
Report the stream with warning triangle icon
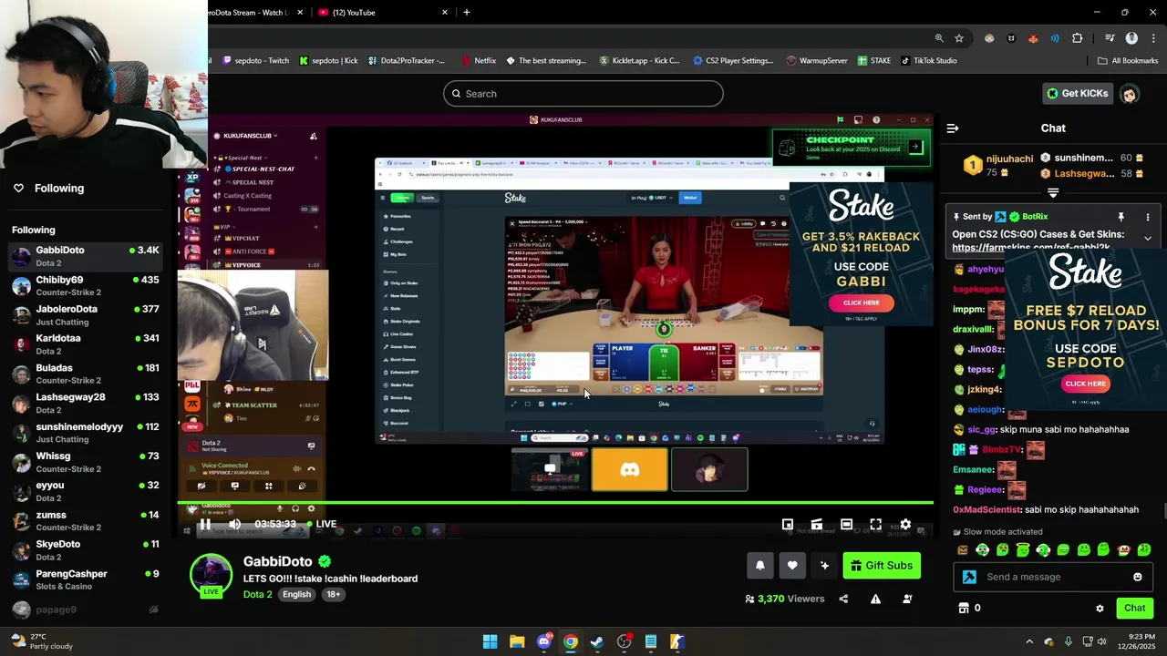tap(875, 599)
